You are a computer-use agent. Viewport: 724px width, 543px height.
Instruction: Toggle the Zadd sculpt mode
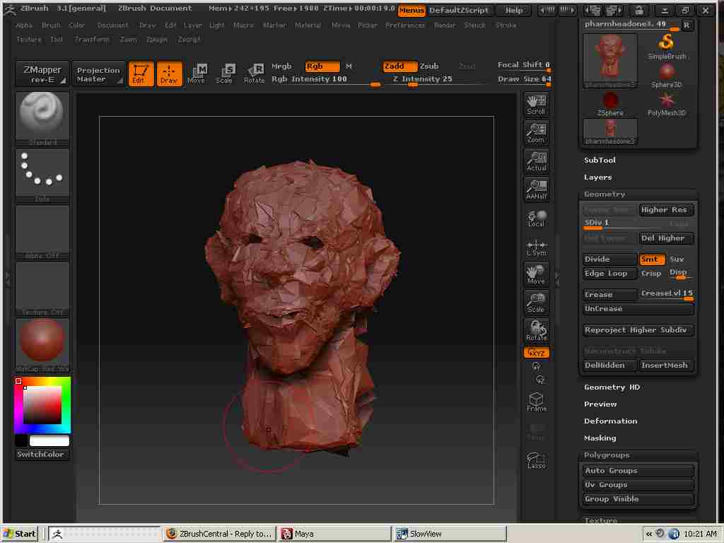[399, 66]
